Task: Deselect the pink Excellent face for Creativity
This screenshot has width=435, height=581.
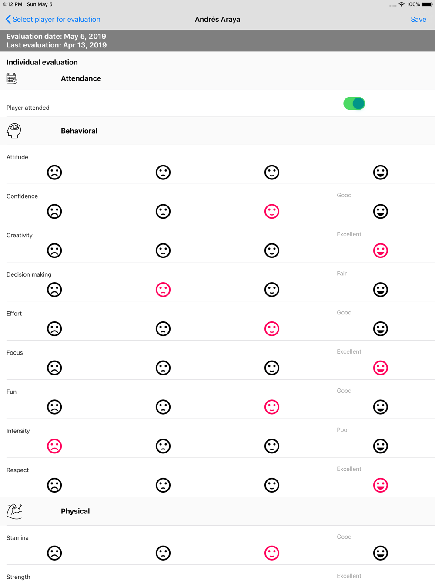Action: point(381,250)
